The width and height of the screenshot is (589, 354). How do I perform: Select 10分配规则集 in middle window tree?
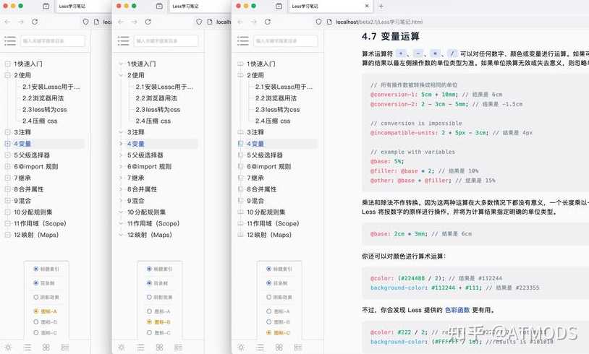(x=146, y=212)
